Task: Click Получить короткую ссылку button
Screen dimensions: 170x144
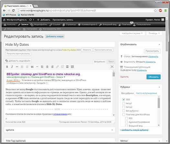Action: point(18,54)
